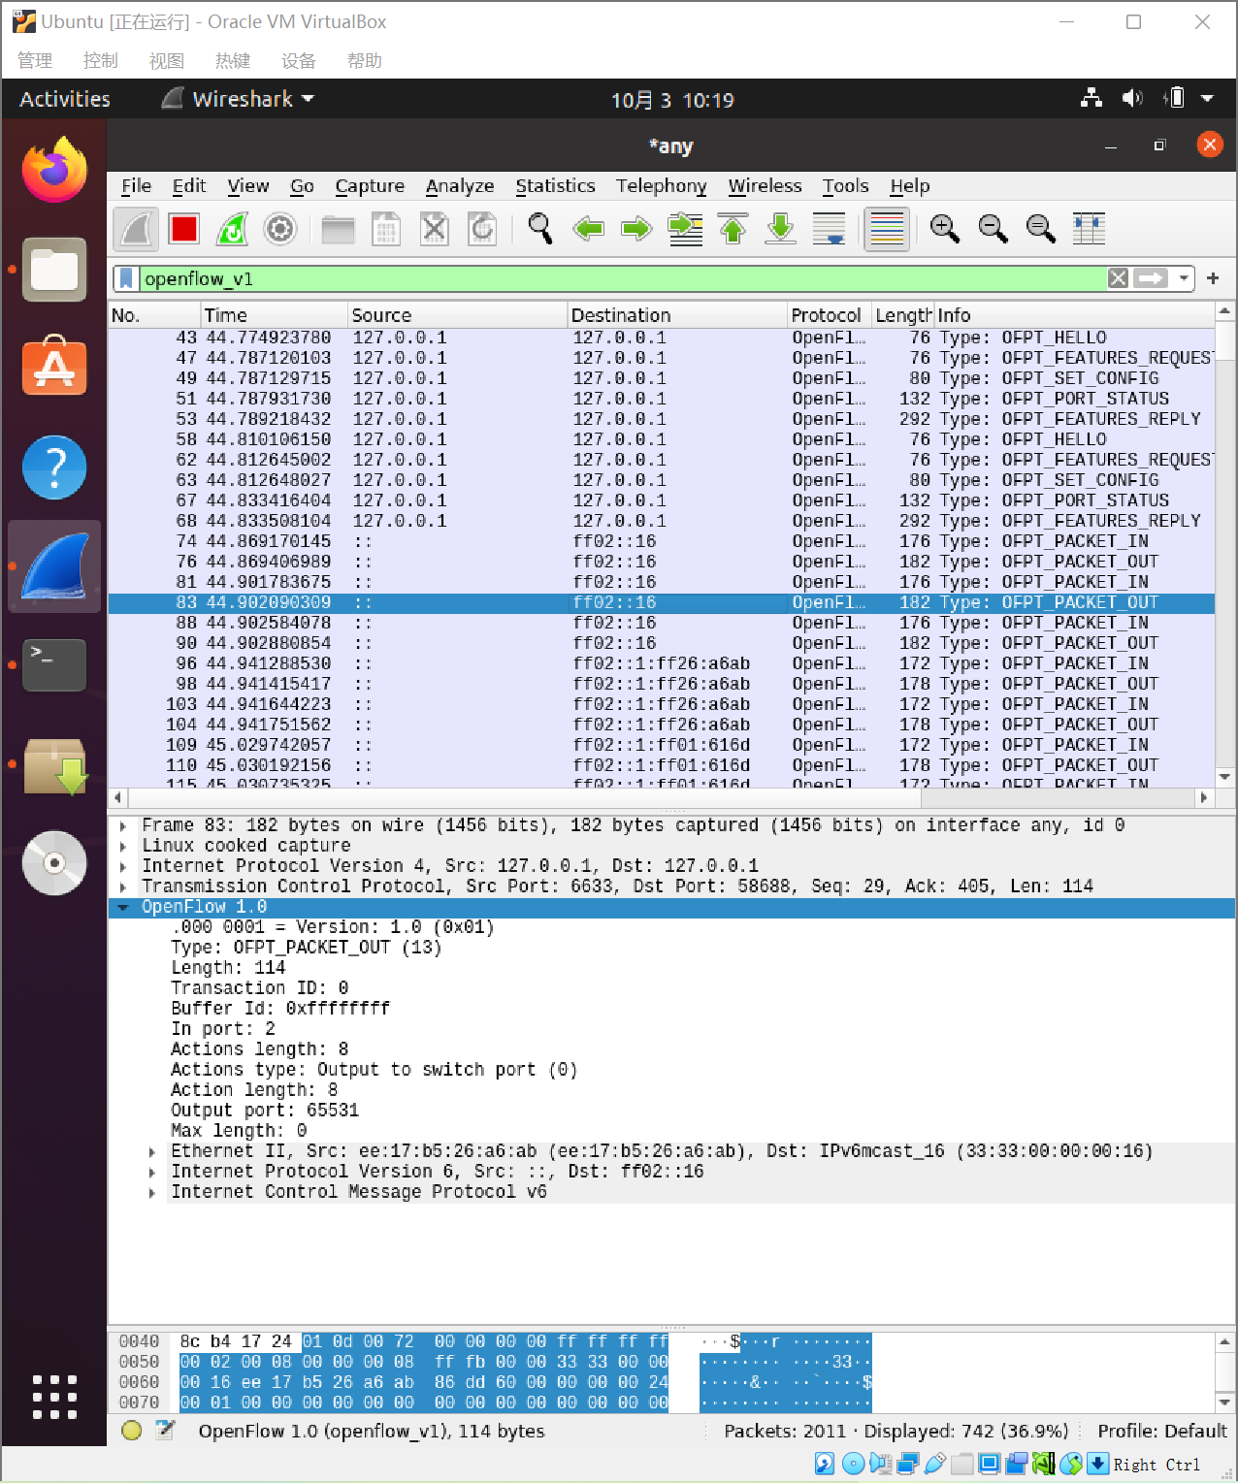Jump to first packet icon
Screen dimensions: 1238x1483
(733, 229)
